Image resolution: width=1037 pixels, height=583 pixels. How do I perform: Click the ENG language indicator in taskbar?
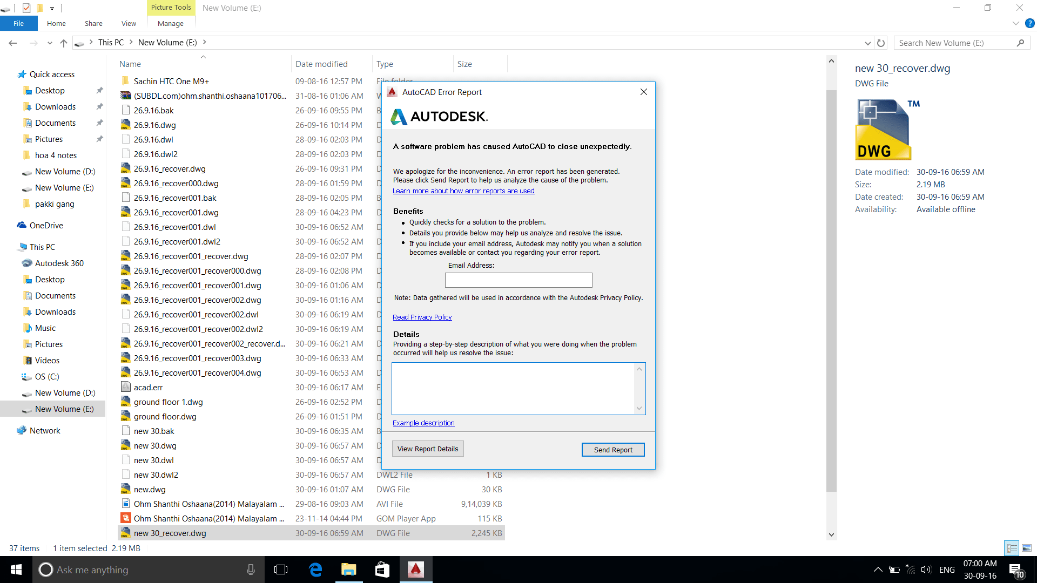[947, 570]
